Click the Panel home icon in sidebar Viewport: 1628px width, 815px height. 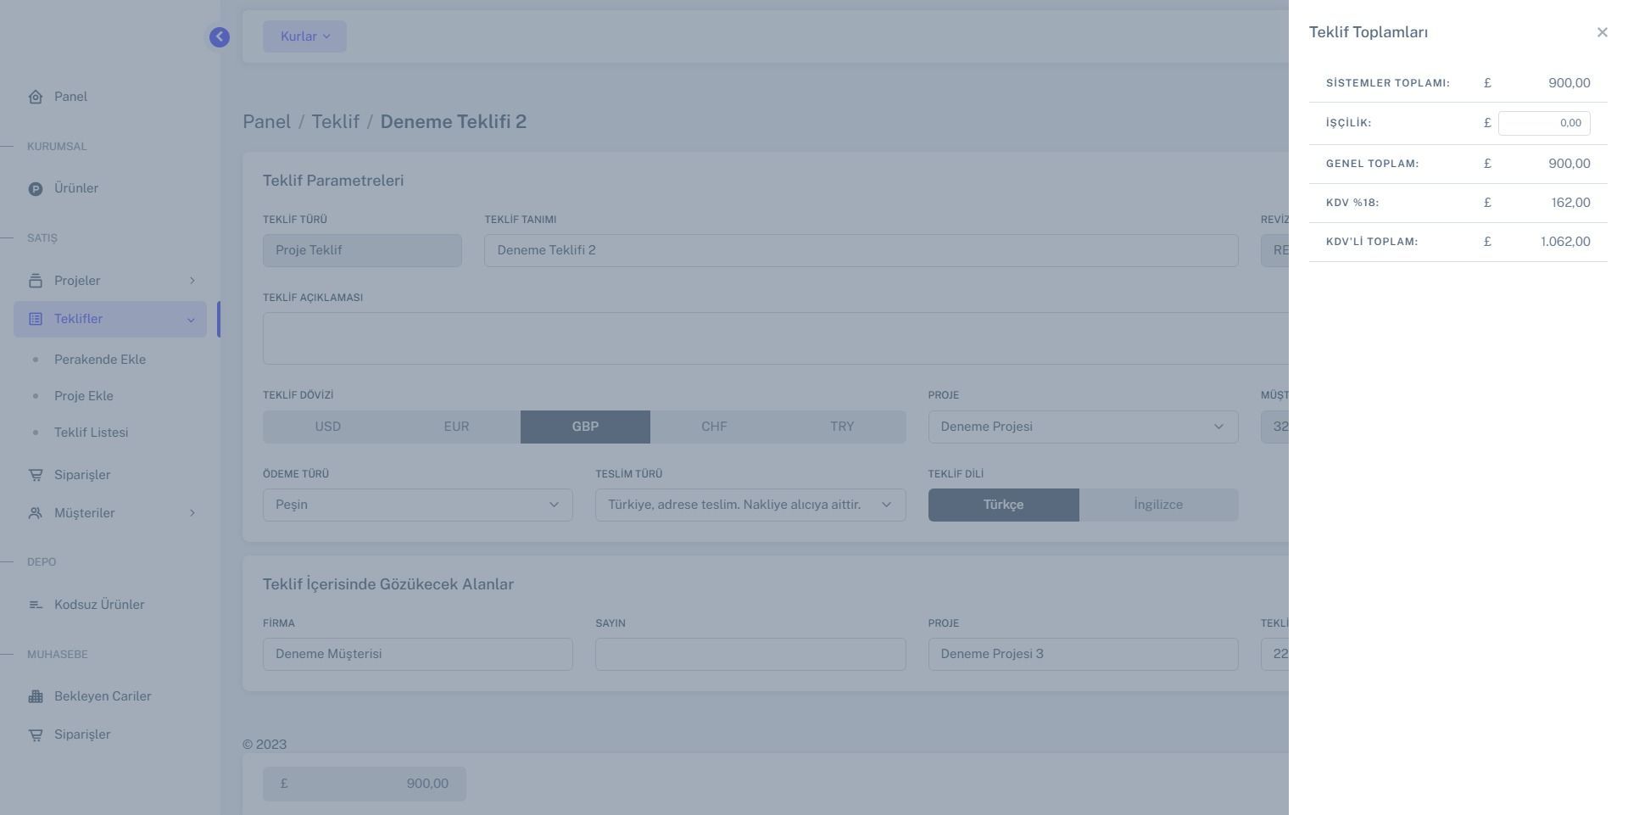(x=36, y=97)
